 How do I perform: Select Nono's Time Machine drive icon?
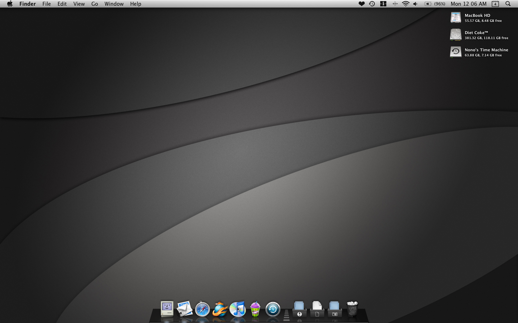pyautogui.click(x=456, y=52)
